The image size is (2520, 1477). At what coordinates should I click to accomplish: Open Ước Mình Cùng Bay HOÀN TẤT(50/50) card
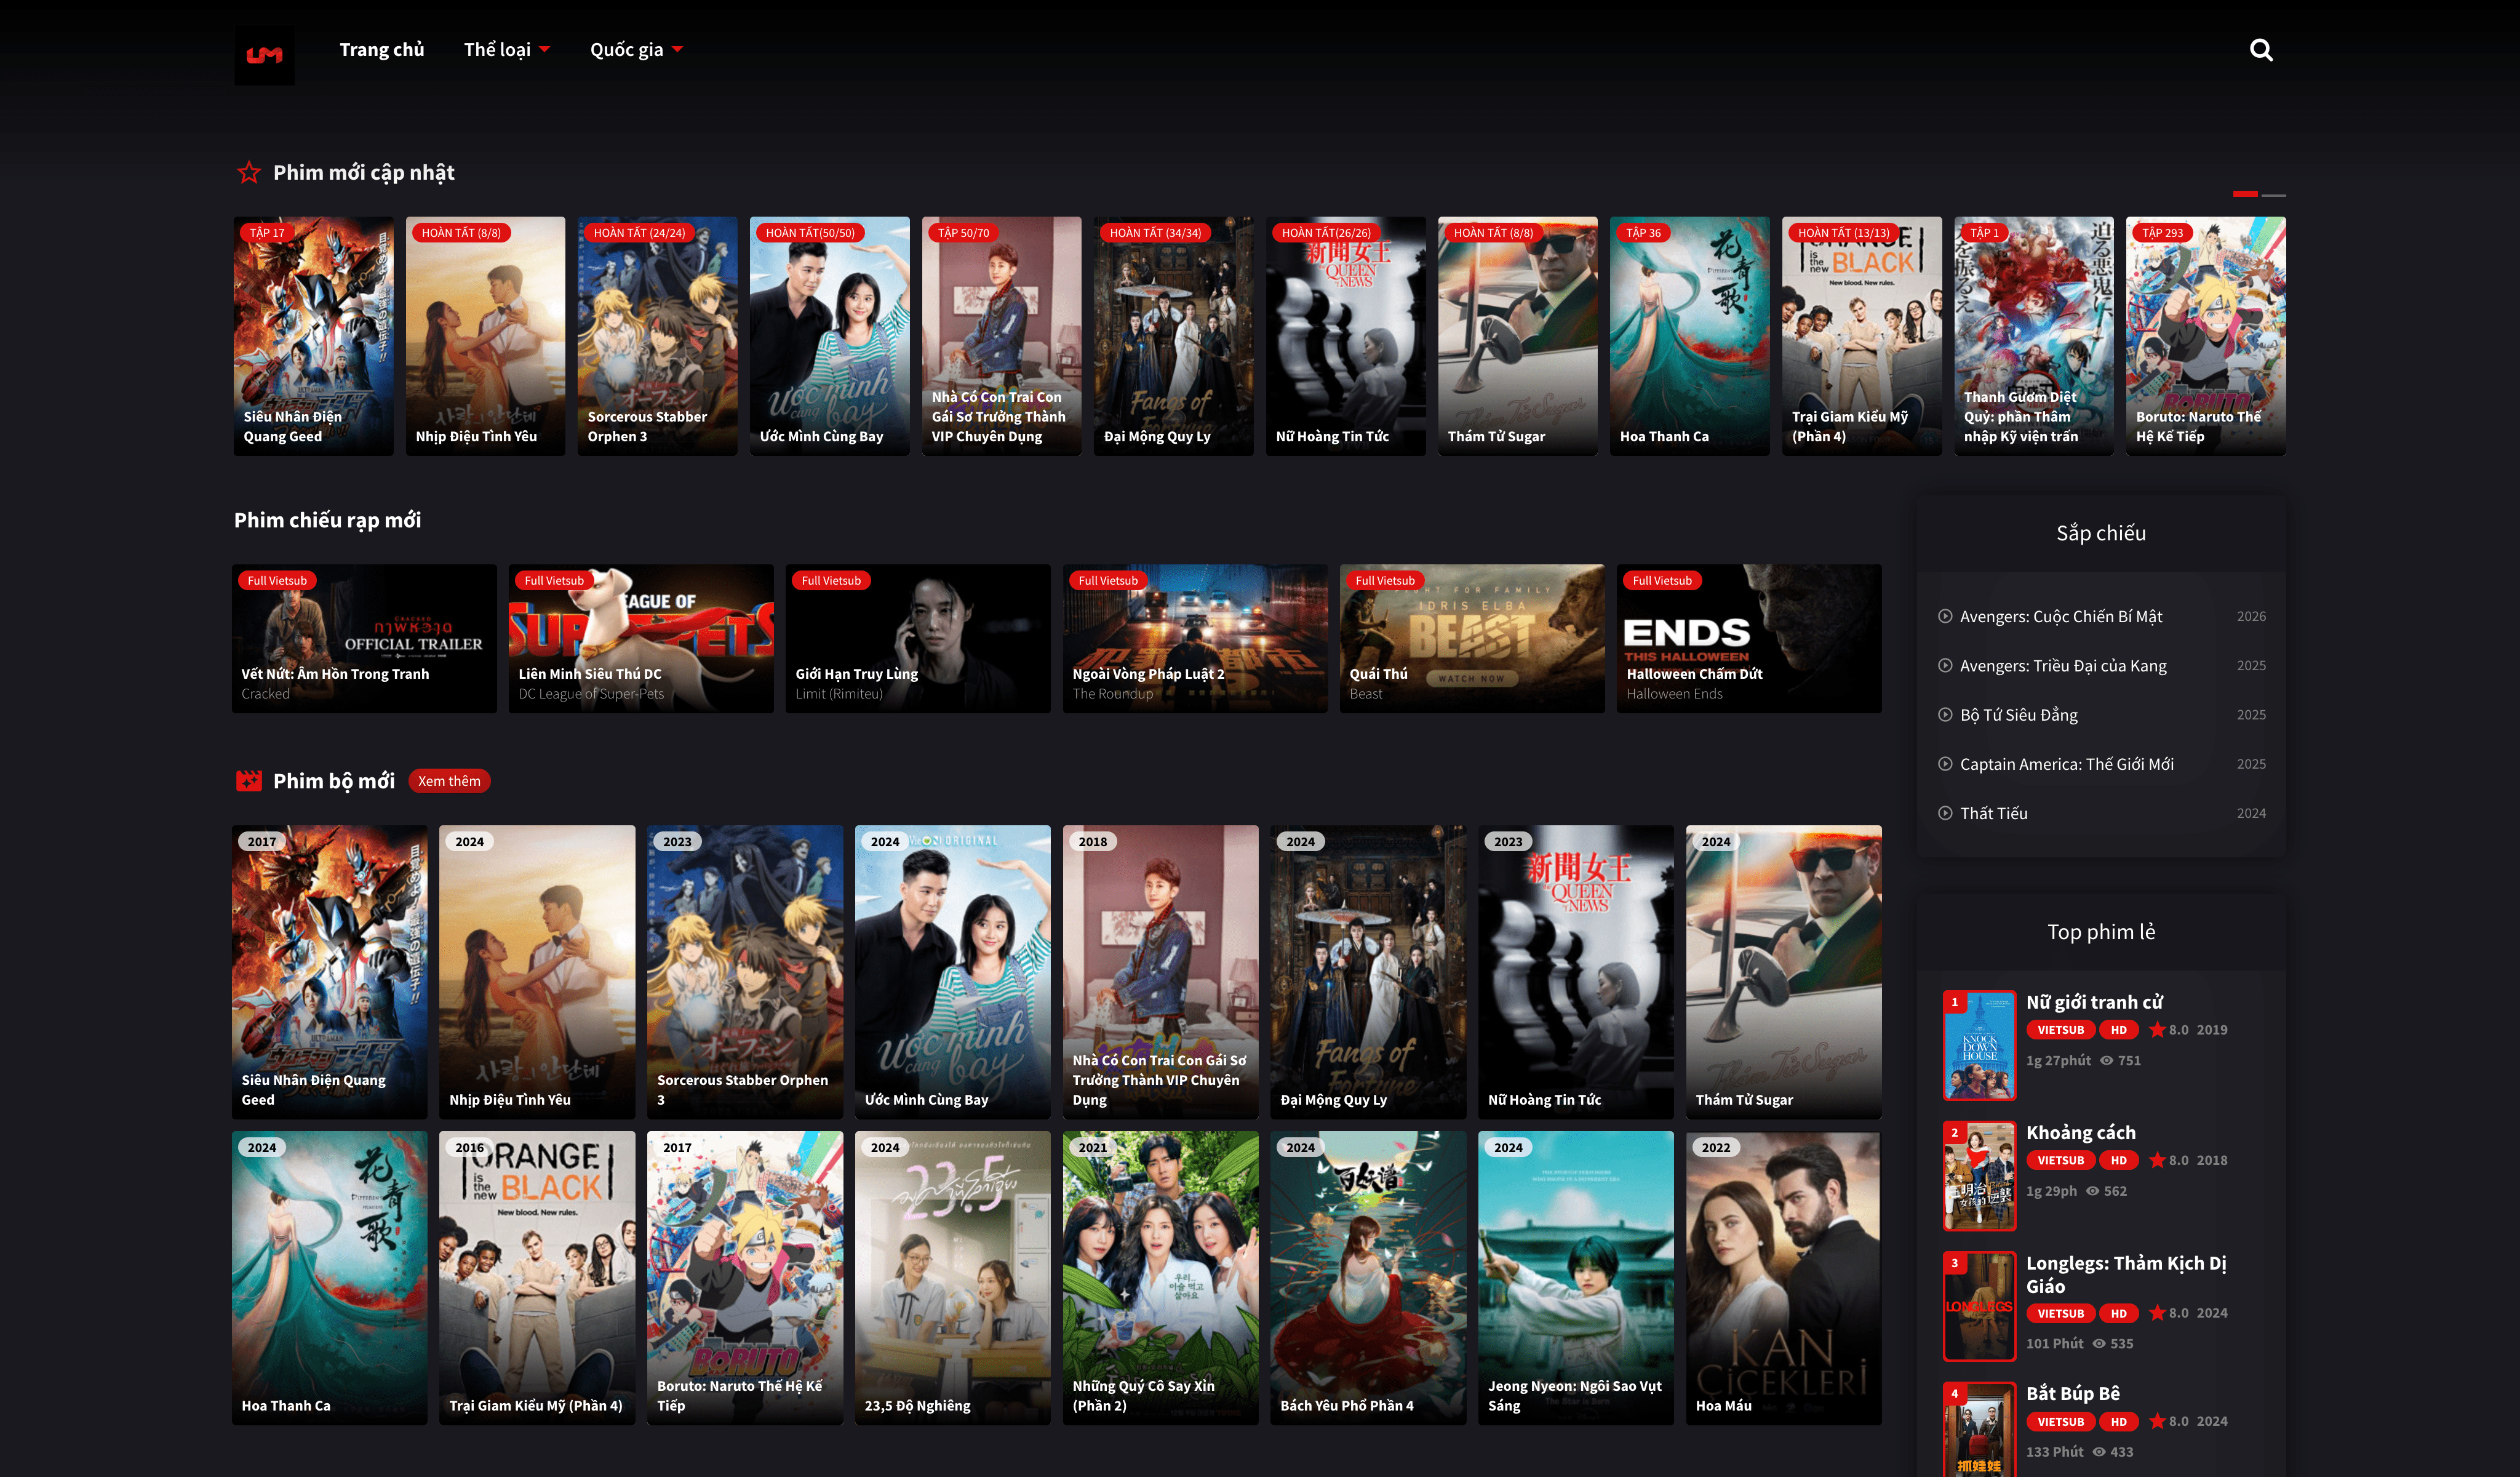click(829, 336)
